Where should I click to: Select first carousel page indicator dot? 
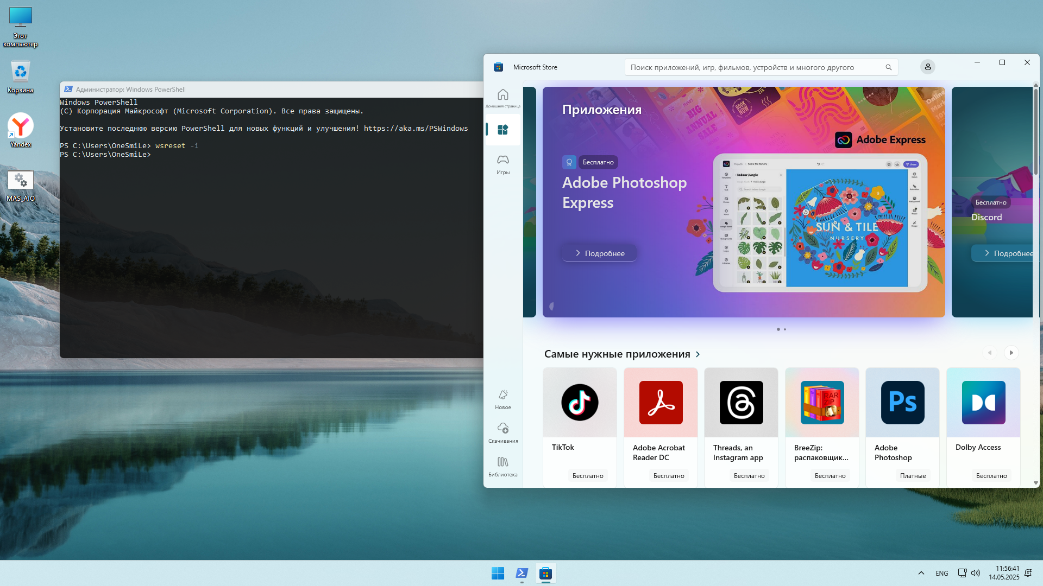(x=778, y=329)
